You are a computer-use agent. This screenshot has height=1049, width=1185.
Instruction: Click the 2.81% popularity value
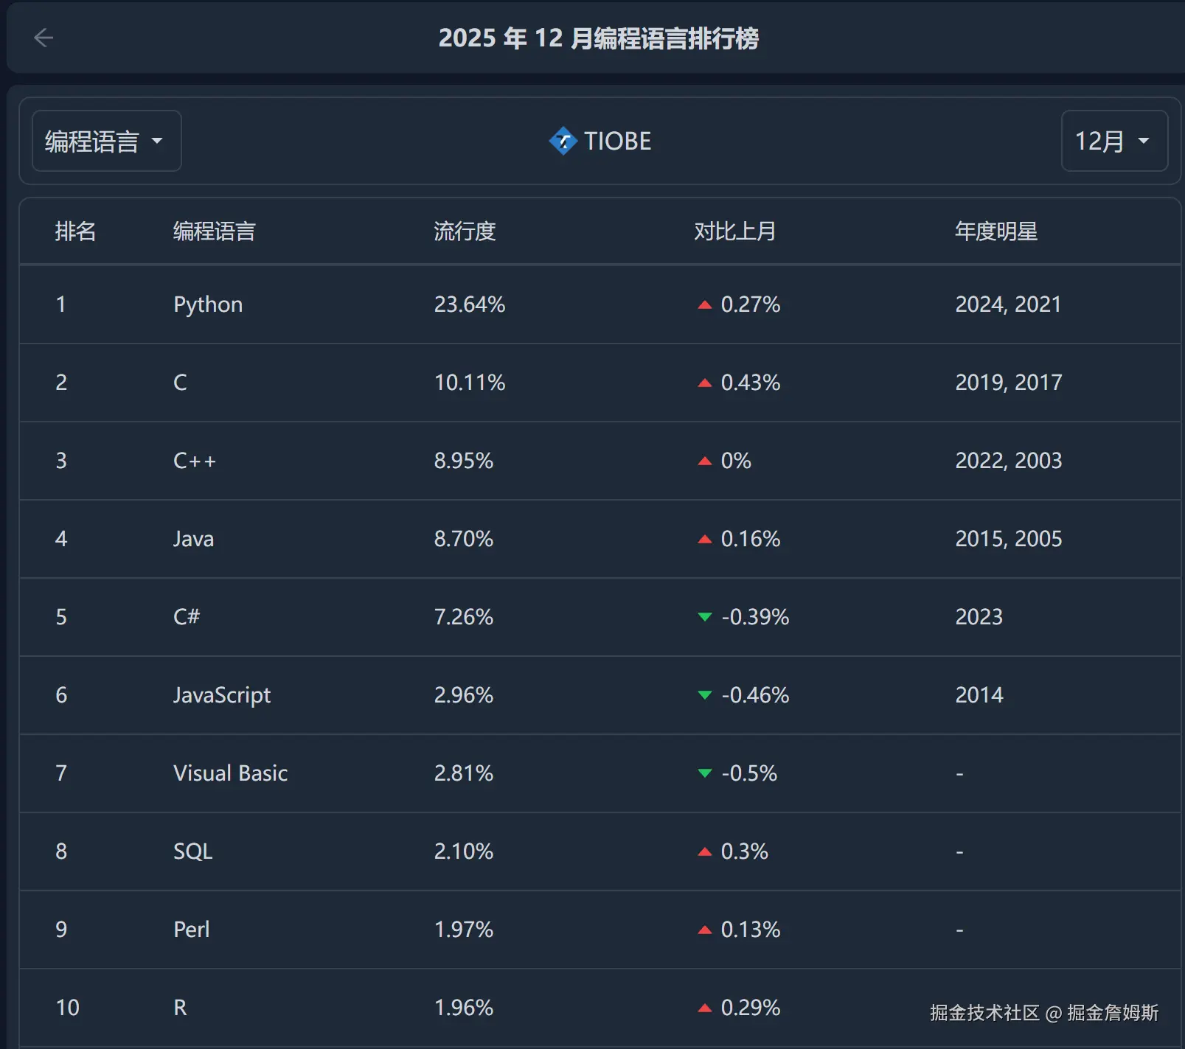463,773
